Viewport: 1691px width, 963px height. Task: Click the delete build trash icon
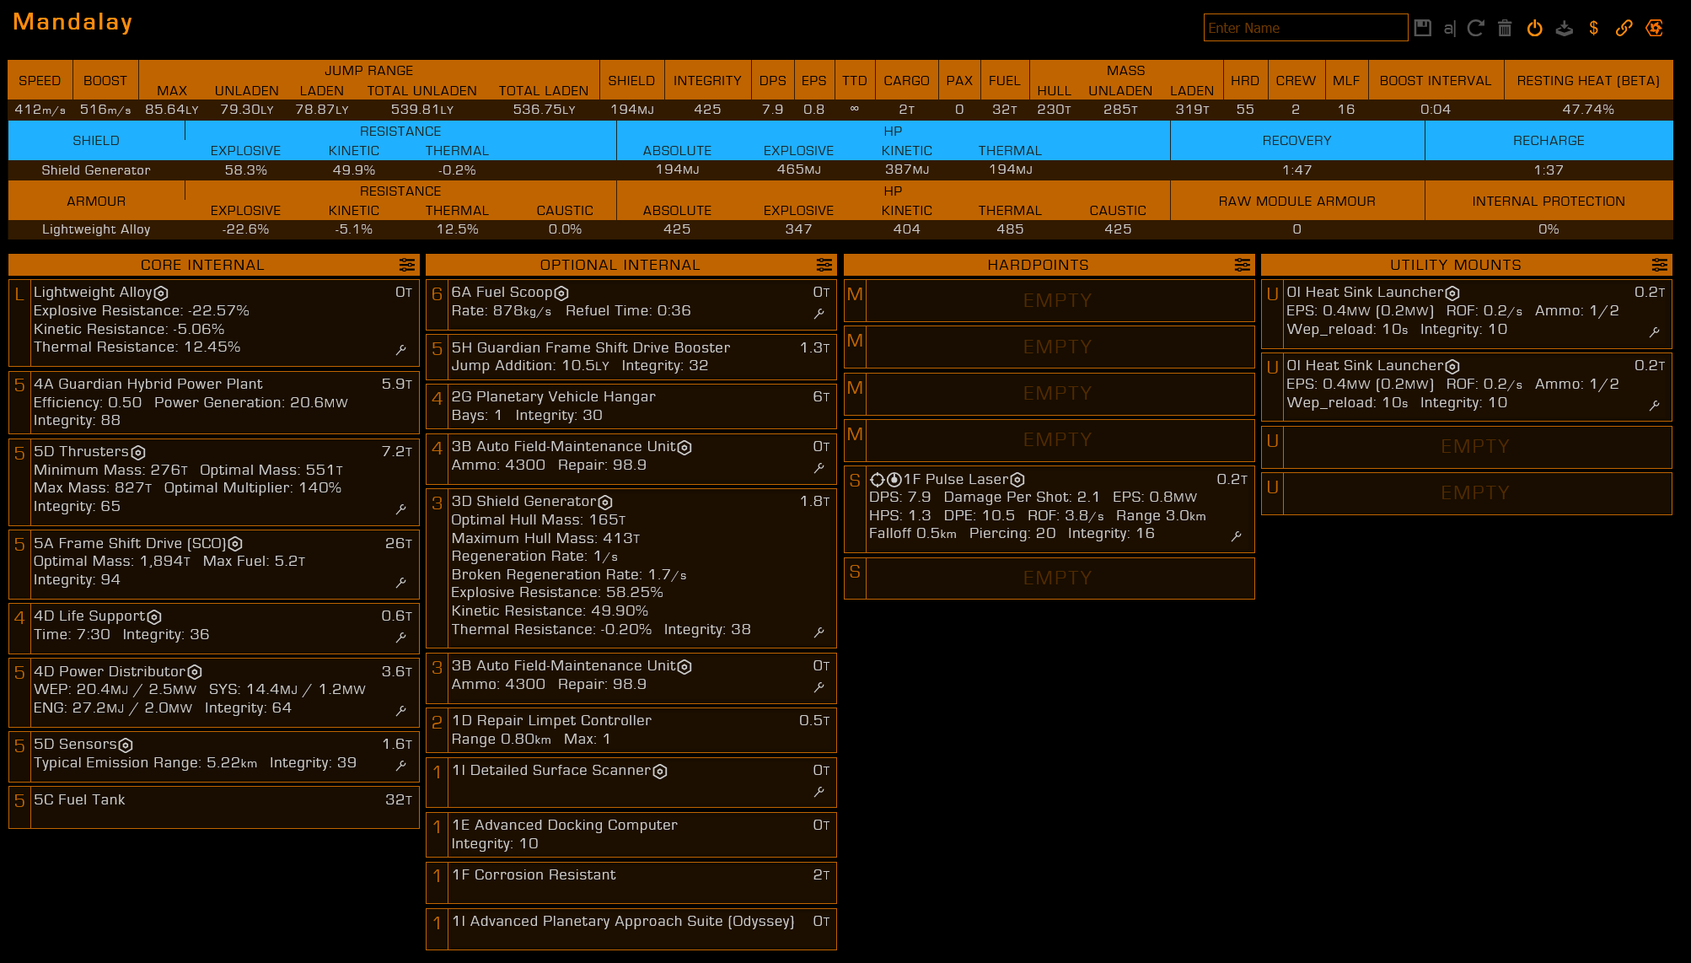pyautogui.click(x=1505, y=28)
